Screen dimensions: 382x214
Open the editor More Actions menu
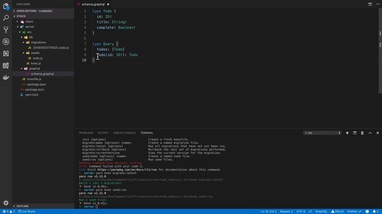coord(378,4)
